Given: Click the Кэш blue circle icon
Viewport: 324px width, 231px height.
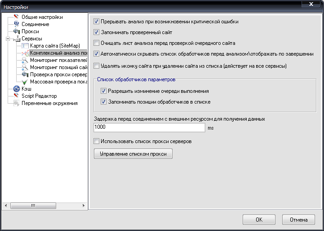Looking at the screenshot, I should coord(17,89).
